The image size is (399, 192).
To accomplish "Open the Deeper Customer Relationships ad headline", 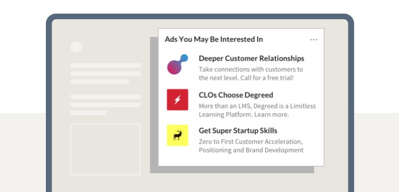I will click(x=251, y=58).
